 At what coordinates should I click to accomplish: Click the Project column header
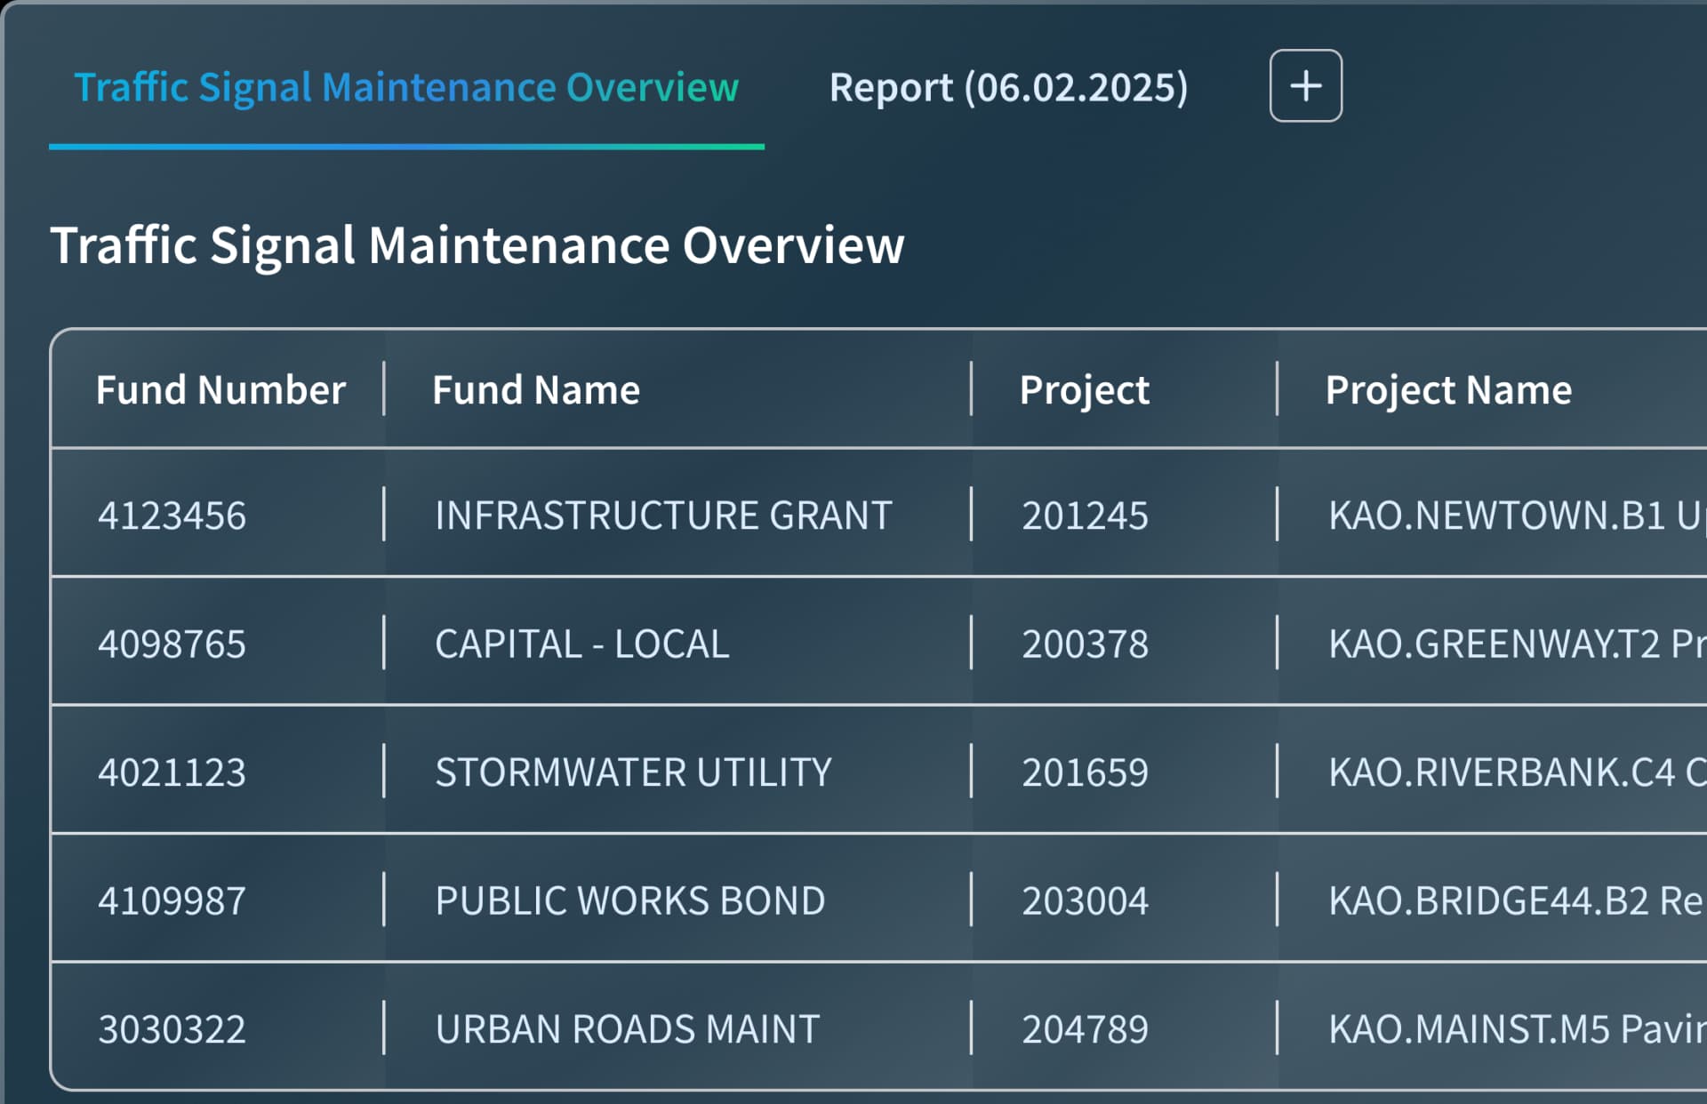[1084, 390]
